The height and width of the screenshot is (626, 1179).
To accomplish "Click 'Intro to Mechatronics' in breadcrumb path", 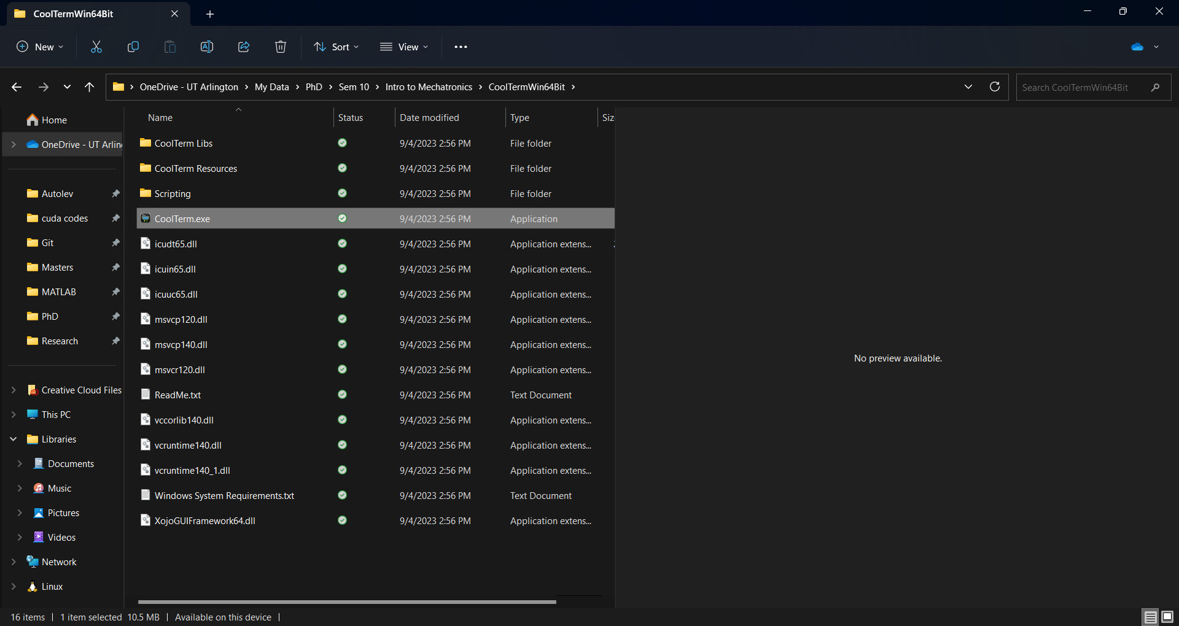I will point(429,87).
